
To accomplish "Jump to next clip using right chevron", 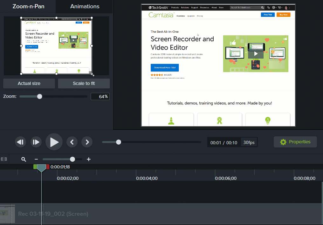I will click(x=87, y=142).
